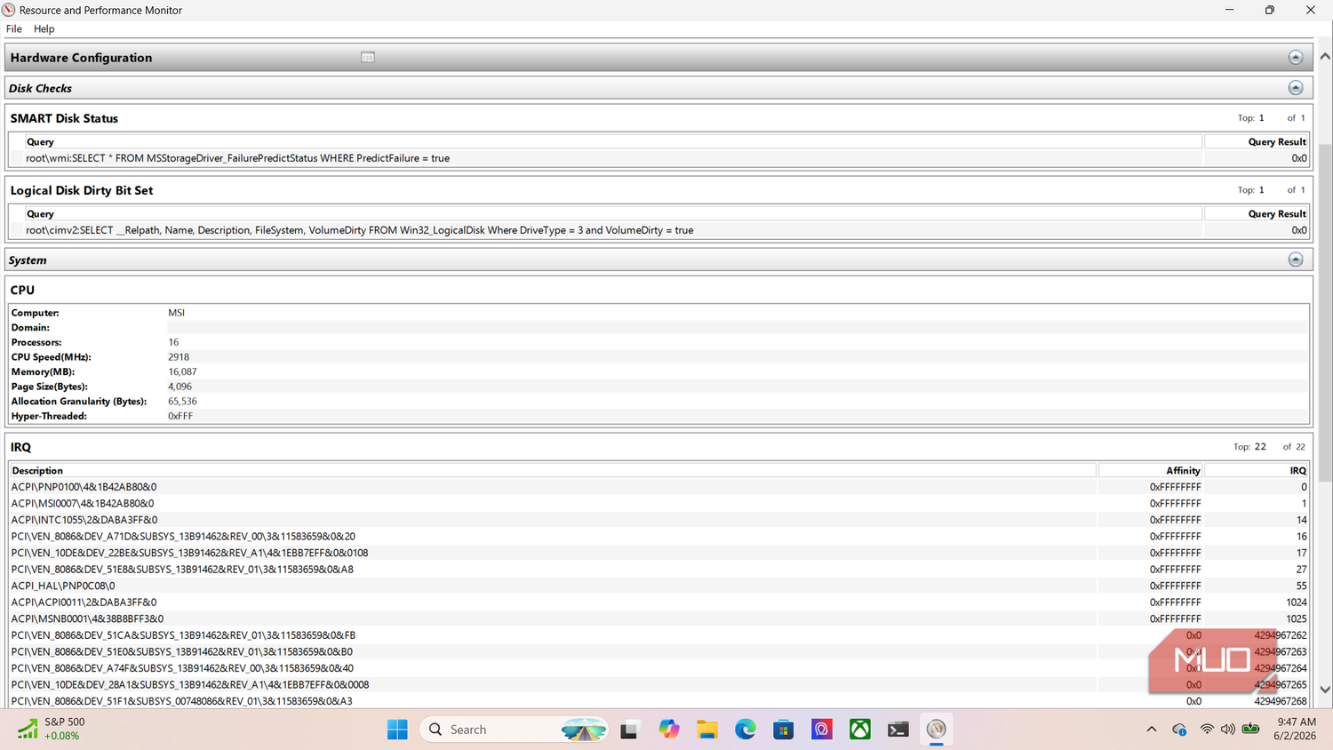Click the OneDrive cloud tray icon

click(1179, 730)
